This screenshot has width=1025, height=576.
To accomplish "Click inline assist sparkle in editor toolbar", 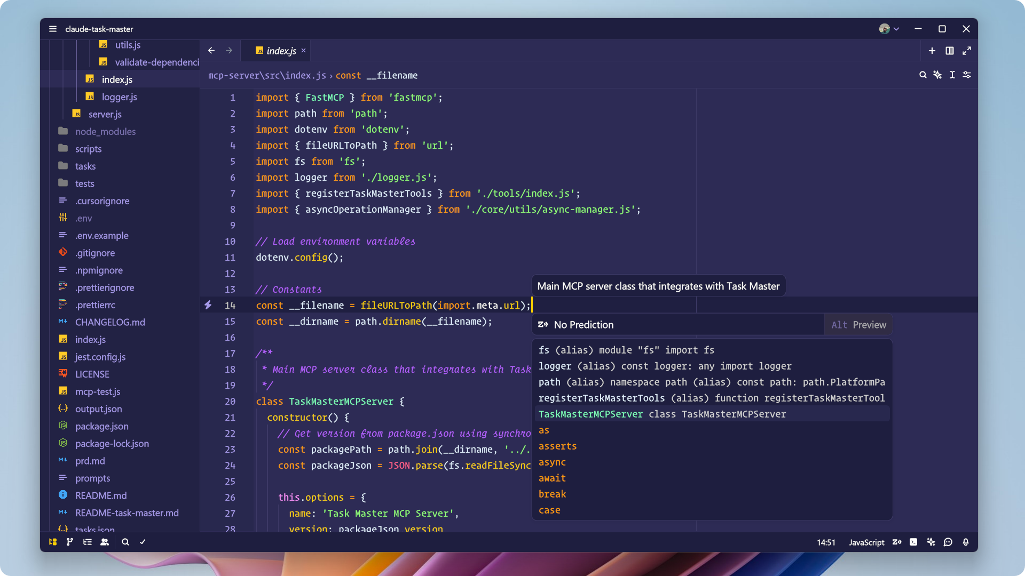I will 937,75.
